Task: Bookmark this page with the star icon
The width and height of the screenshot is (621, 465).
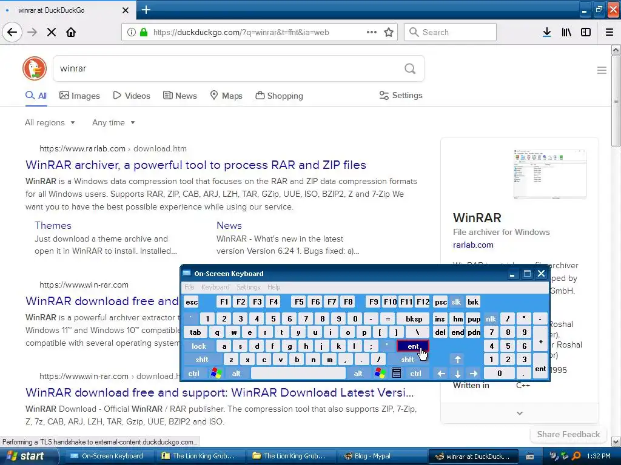Action: coord(389,33)
